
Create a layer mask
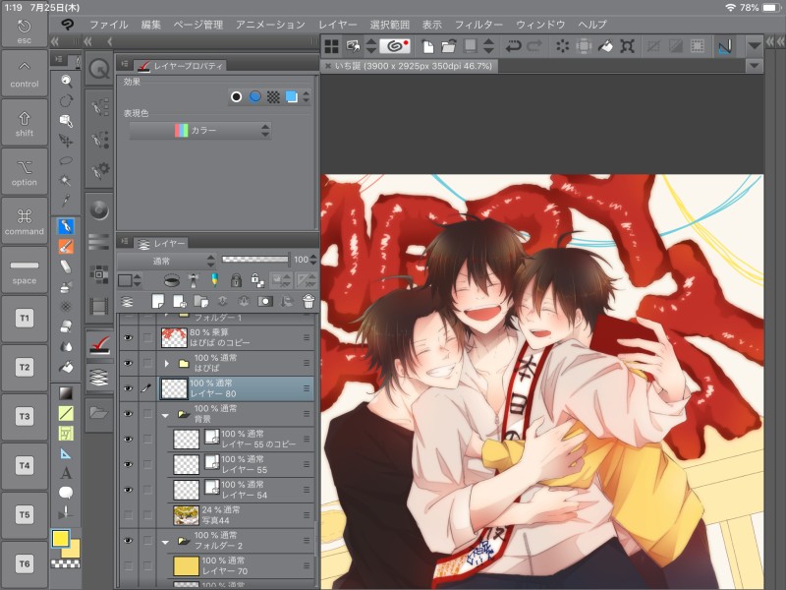[x=265, y=301]
